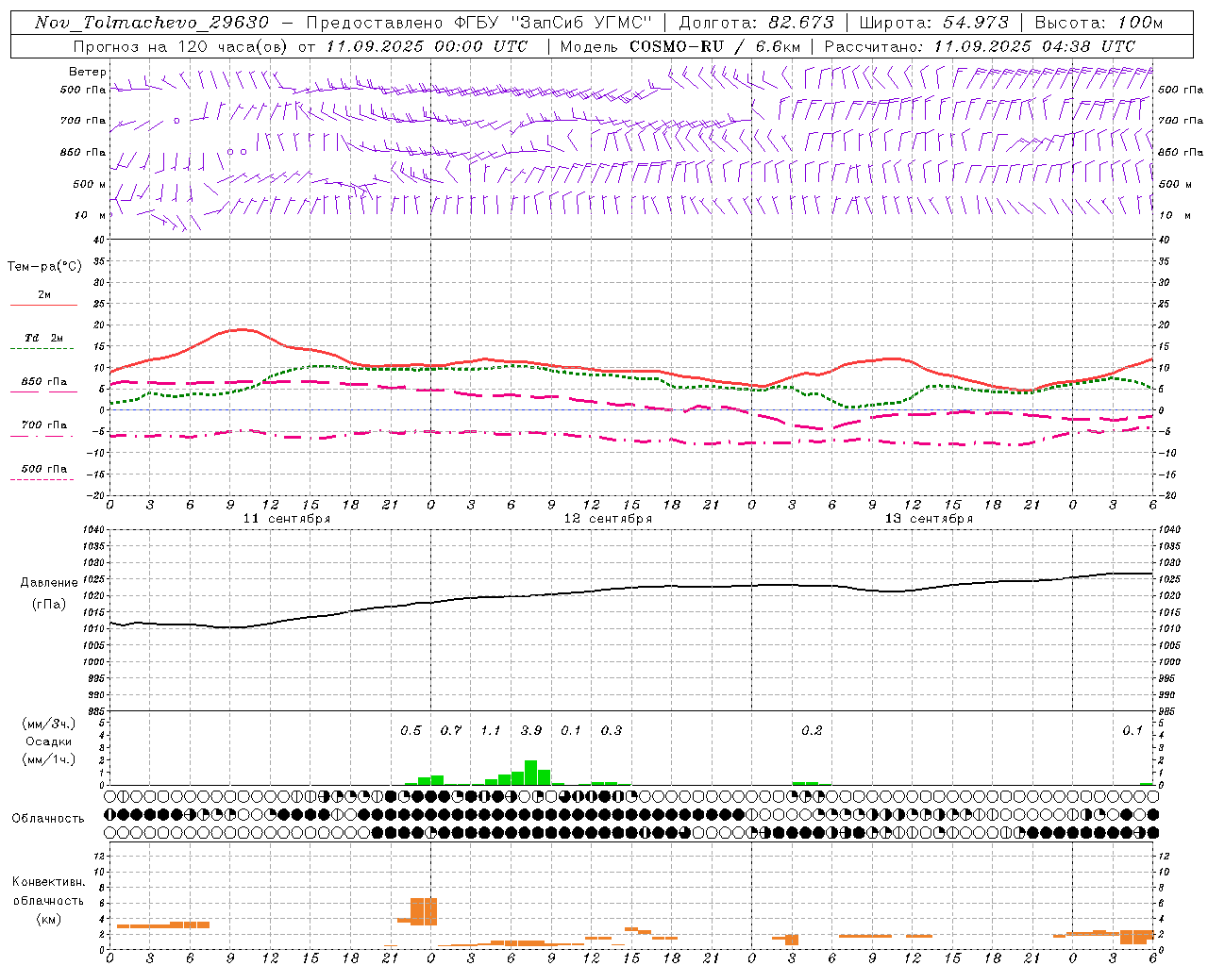Click the calculated time 11.09.2025 04:38 UTC
1208x966 pixels.
coord(1034,46)
